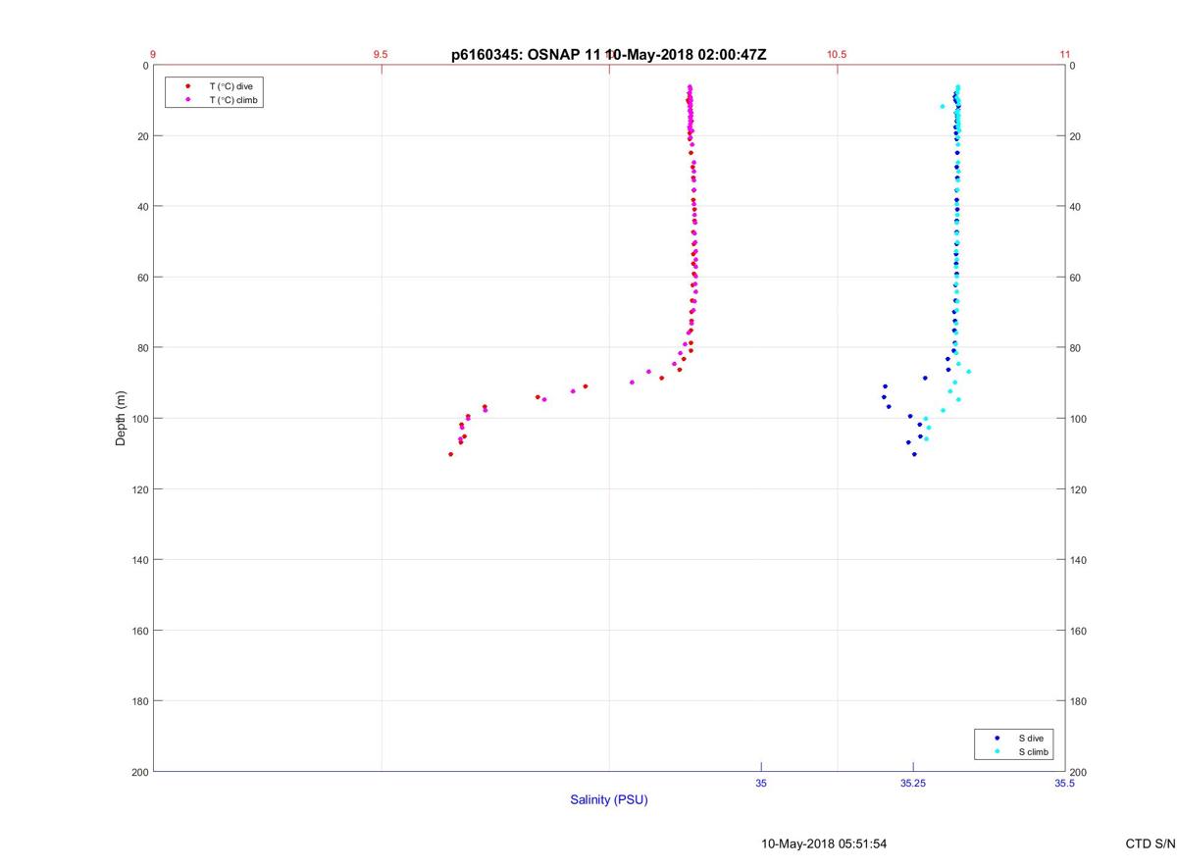Click the 60 tick on left depth axis
This screenshot has height=868, width=1177.
pyautogui.click(x=142, y=278)
